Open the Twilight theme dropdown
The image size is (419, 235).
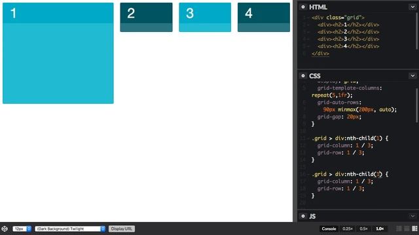coord(70,228)
